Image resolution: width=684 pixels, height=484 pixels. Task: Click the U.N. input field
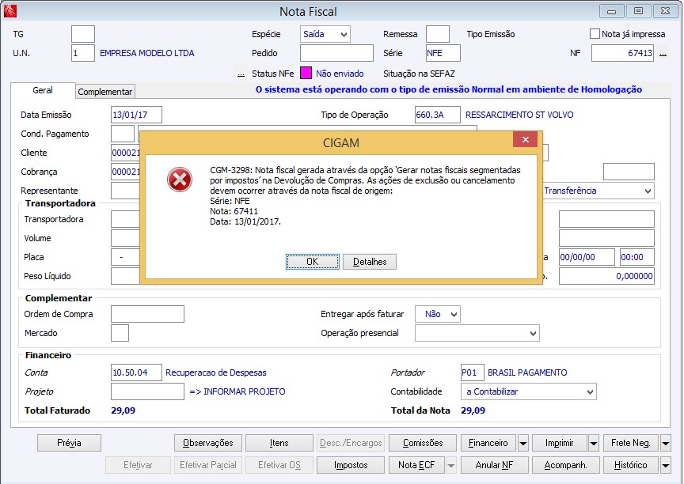(x=83, y=53)
